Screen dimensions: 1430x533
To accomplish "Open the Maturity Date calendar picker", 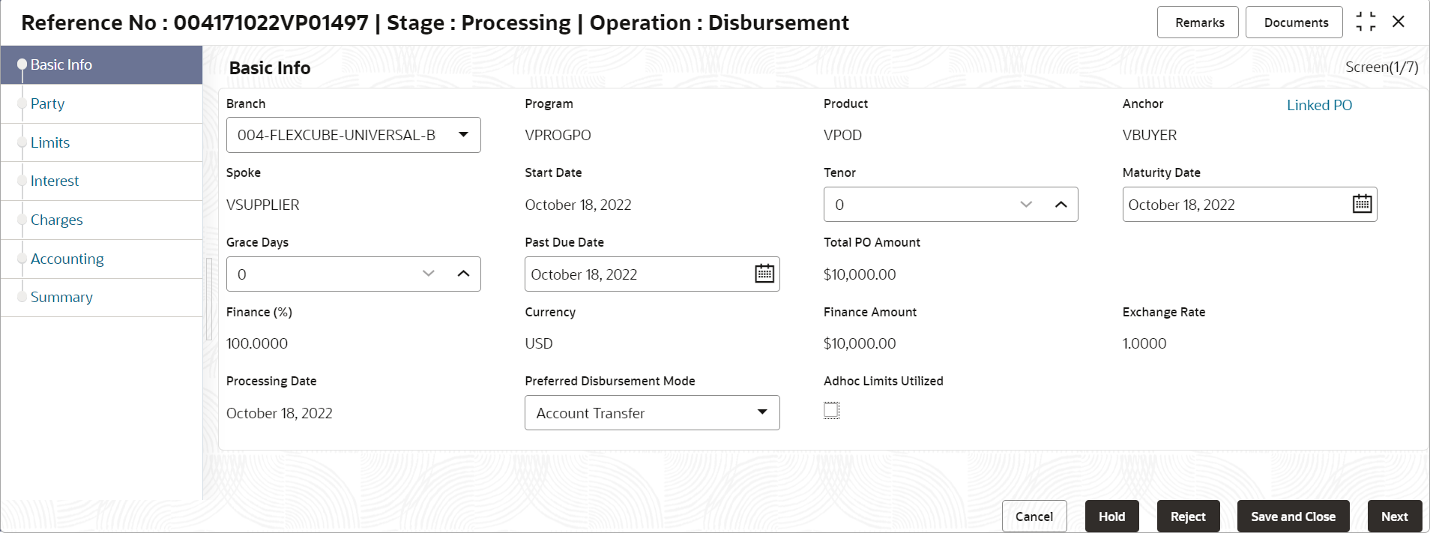I will click(1362, 204).
